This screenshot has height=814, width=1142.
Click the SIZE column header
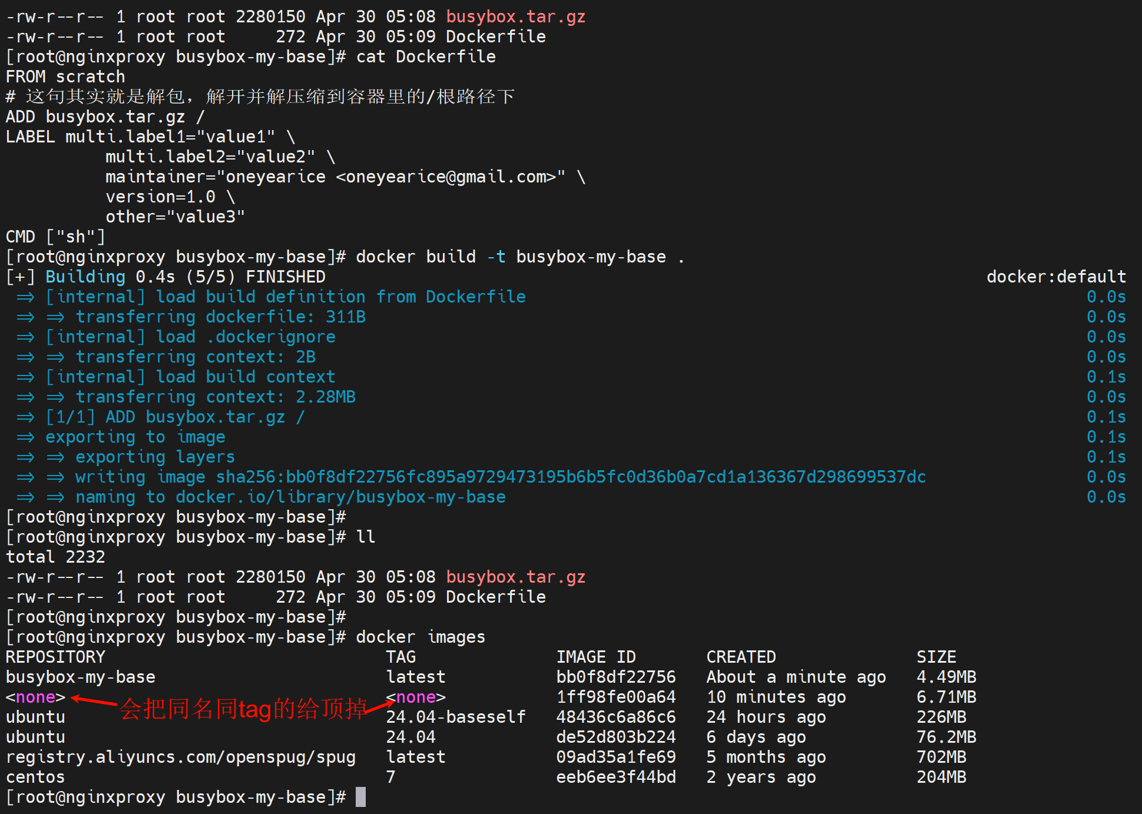[x=936, y=657]
